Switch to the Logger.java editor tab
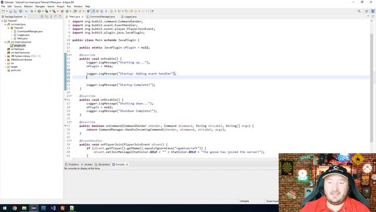The height and width of the screenshot is (212, 376). click(130, 17)
